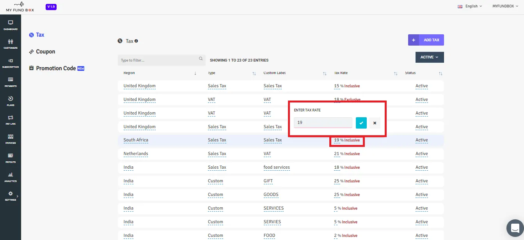Expand the MYFUNDBOX account menu

504,6
